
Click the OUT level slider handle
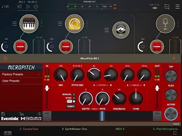pyautogui.click(x=157, y=88)
